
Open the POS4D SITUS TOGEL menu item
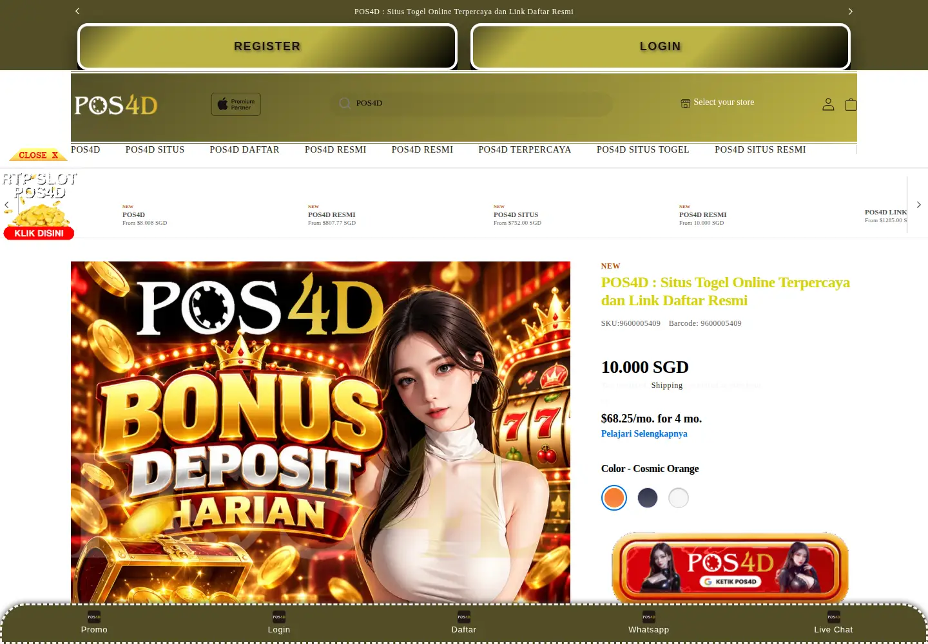643,149
